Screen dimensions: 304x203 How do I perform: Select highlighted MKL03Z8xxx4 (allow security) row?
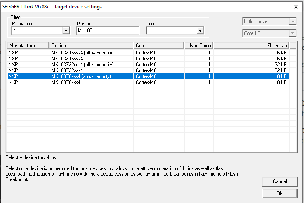pos(81,76)
